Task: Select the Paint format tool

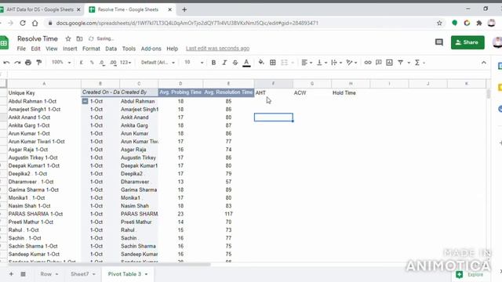Action: tap(39, 63)
